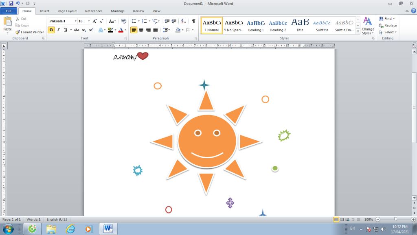
Task: Click the Find binoculars icon
Action: pyautogui.click(x=381, y=19)
